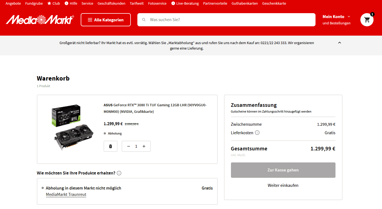The width and height of the screenshot is (382, 209).
Task: Click the MediaMarkt logo
Action: click(x=40, y=20)
